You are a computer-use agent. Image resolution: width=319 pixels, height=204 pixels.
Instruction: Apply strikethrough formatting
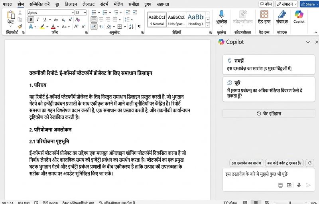(56, 20)
